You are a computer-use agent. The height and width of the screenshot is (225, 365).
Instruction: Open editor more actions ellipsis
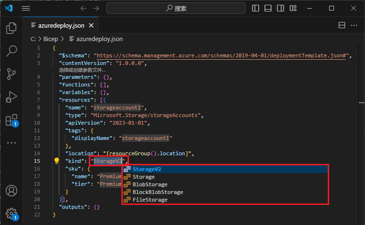(354, 25)
